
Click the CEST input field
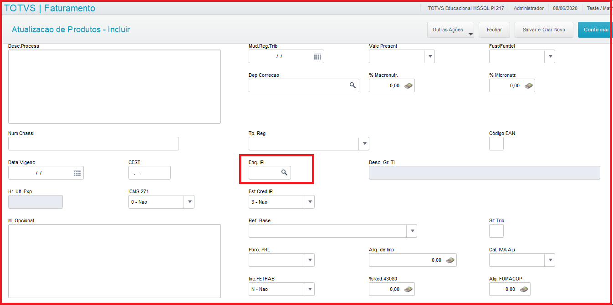149,173
